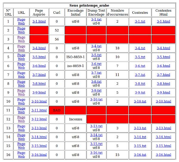
Task: Open Contextes Html 3-13.html
Action: coord(163,128)
